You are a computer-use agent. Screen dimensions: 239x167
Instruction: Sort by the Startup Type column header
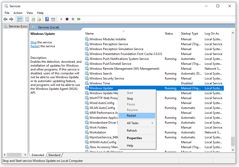(191, 34)
